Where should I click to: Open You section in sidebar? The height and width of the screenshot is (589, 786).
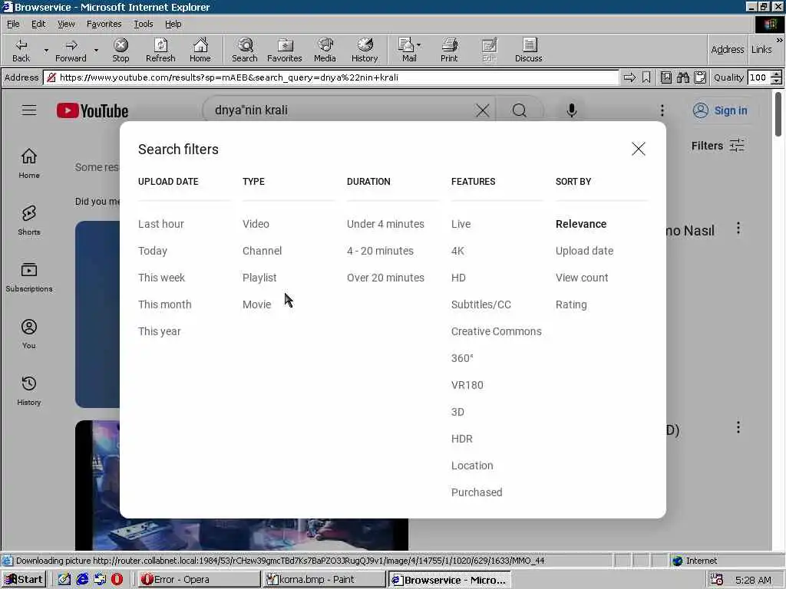coord(29,334)
